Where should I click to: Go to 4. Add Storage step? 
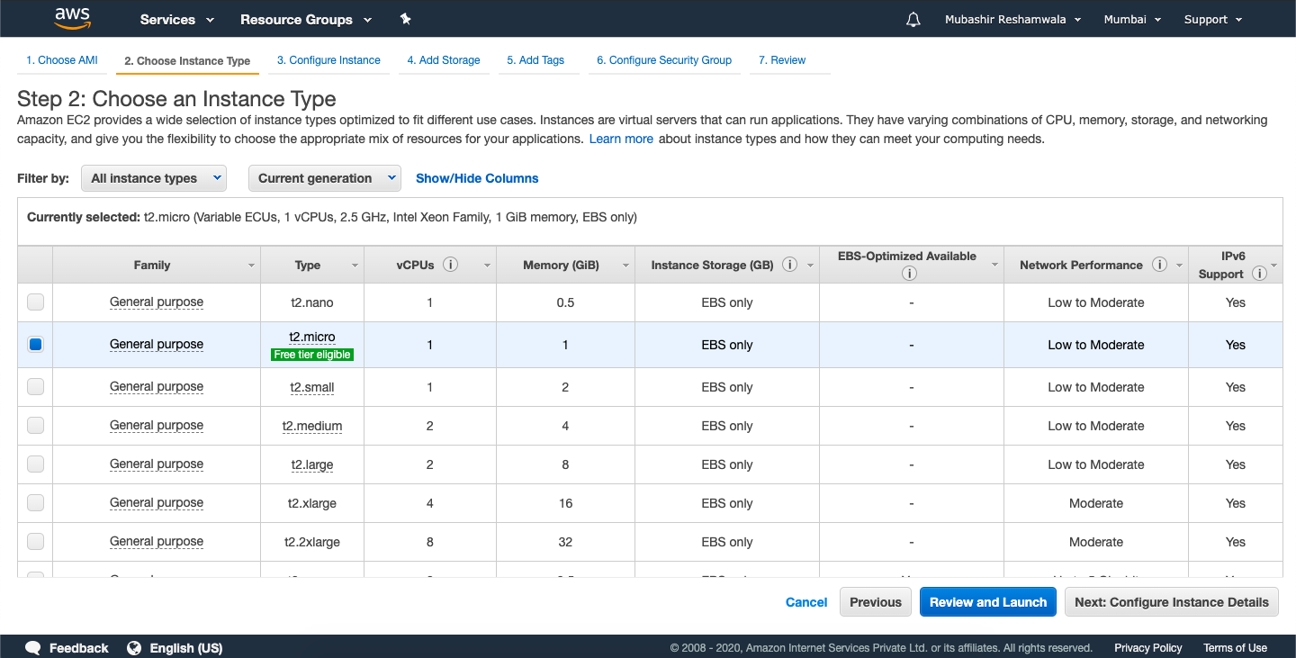[x=444, y=60]
